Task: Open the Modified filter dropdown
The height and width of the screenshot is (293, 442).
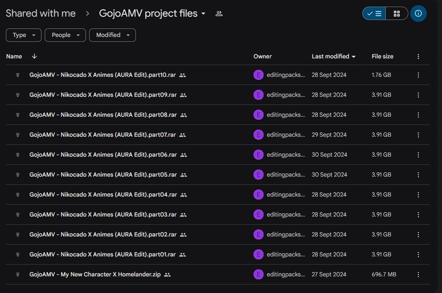Action: pyautogui.click(x=113, y=35)
